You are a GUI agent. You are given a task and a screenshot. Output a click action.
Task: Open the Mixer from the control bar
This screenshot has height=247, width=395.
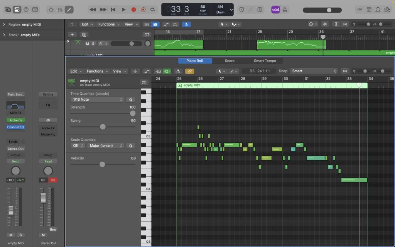pos(60,9)
